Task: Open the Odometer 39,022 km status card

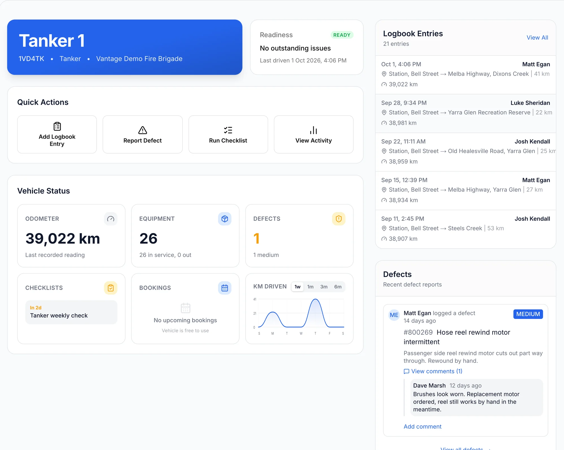Action: point(71,236)
